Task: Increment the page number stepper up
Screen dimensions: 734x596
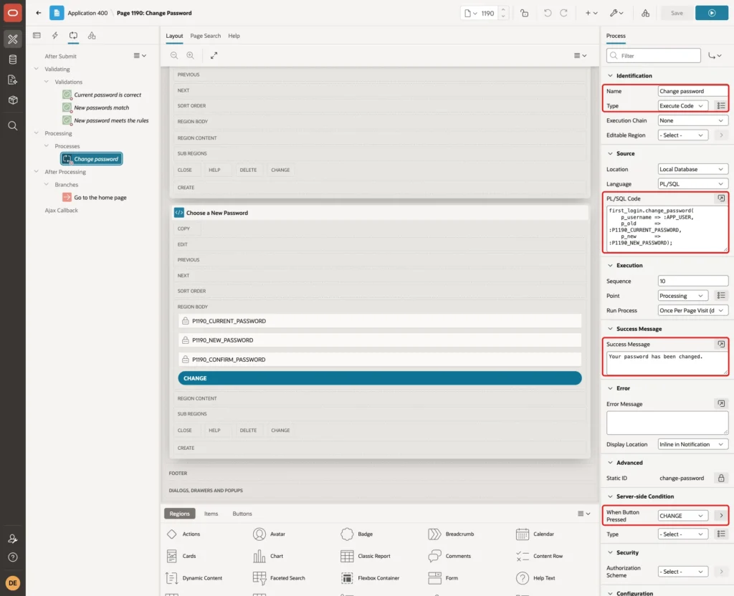Action: pyautogui.click(x=503, y=9)
